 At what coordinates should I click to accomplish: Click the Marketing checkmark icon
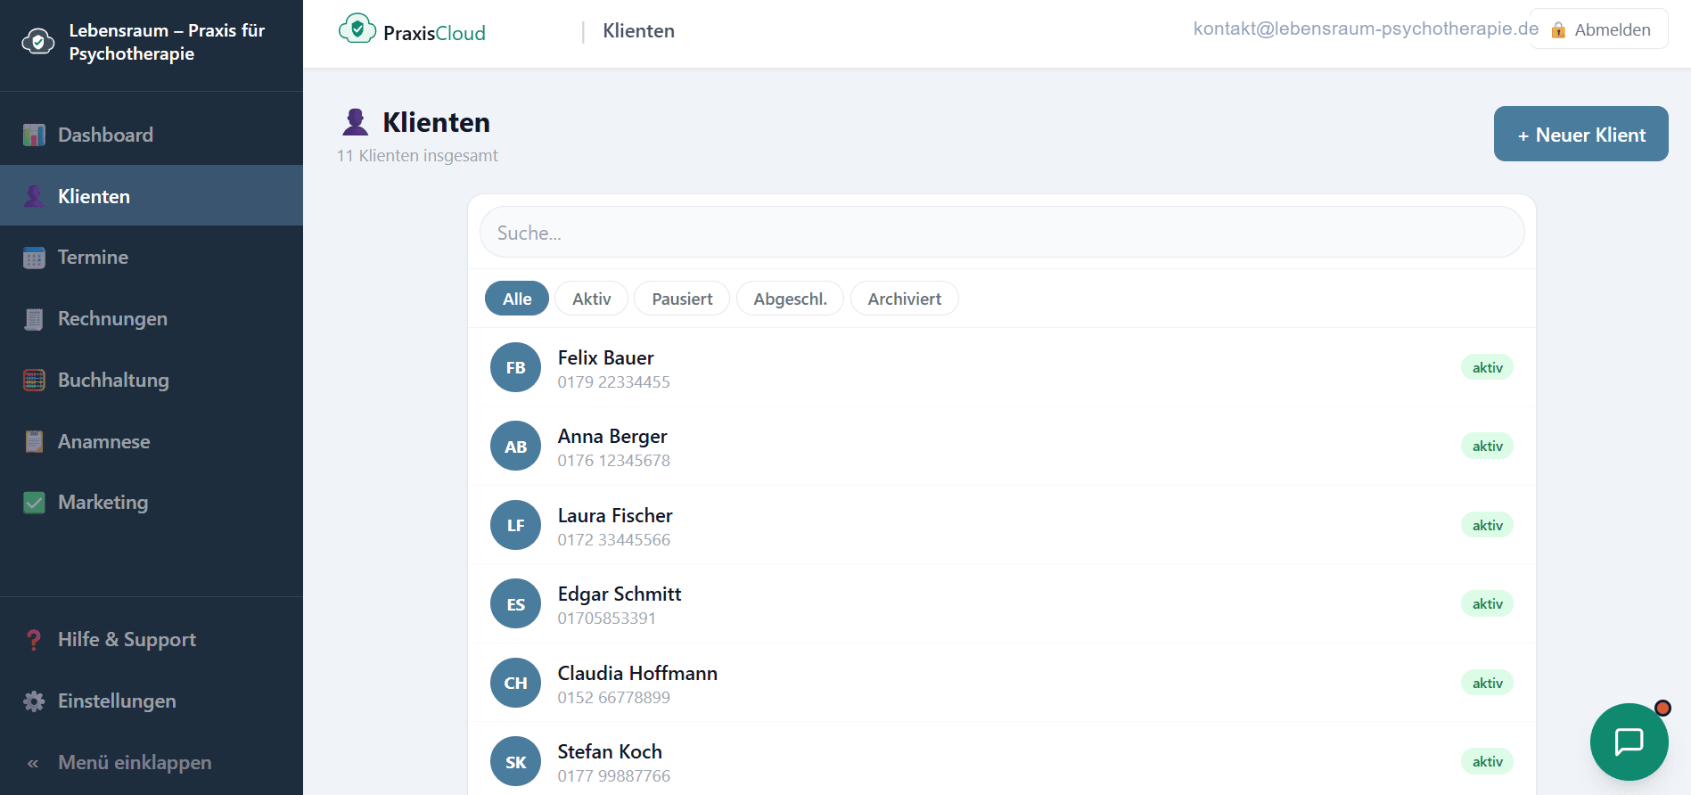[34, 503]
